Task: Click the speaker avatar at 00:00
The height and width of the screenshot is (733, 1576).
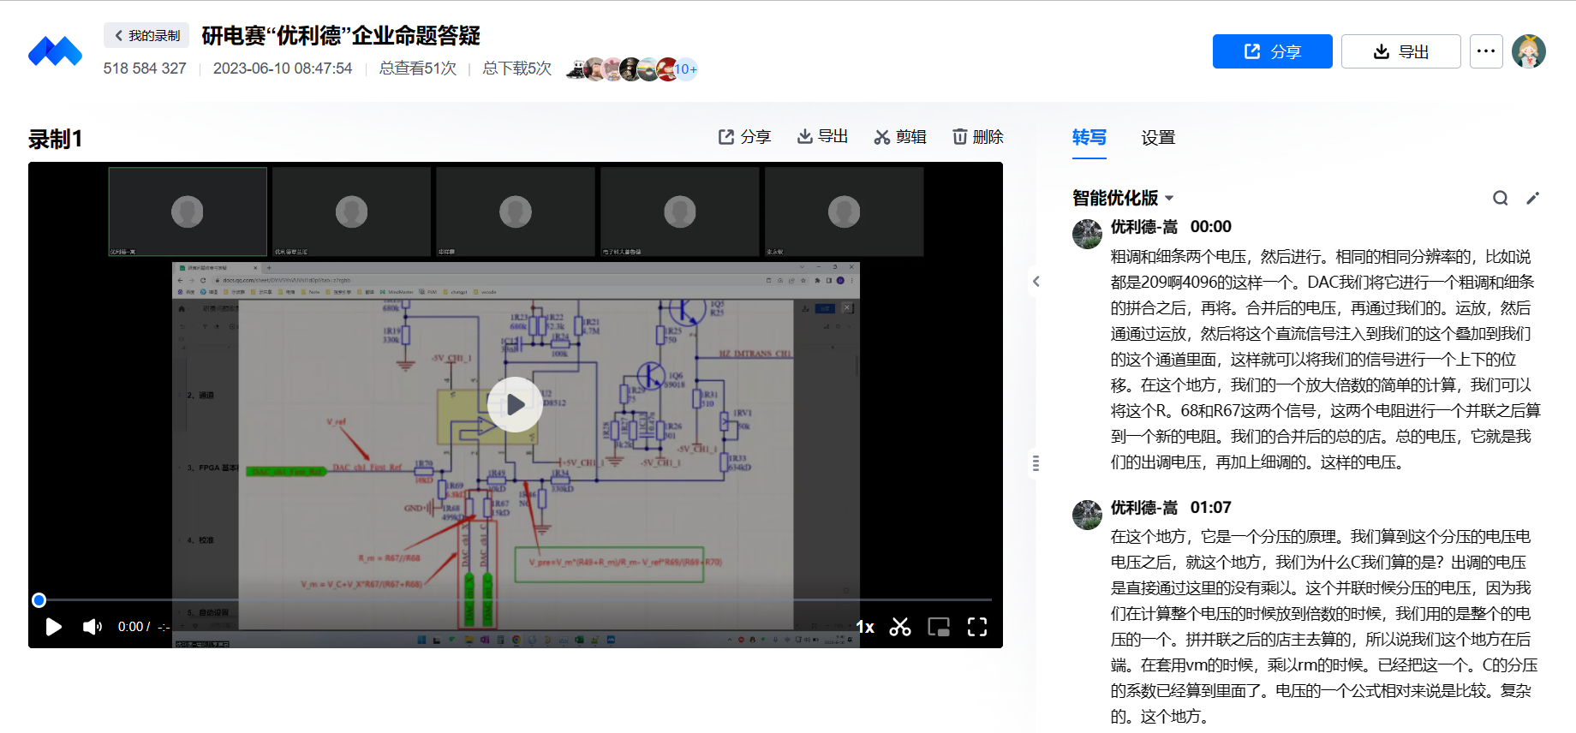Action: click(1088, 234)
